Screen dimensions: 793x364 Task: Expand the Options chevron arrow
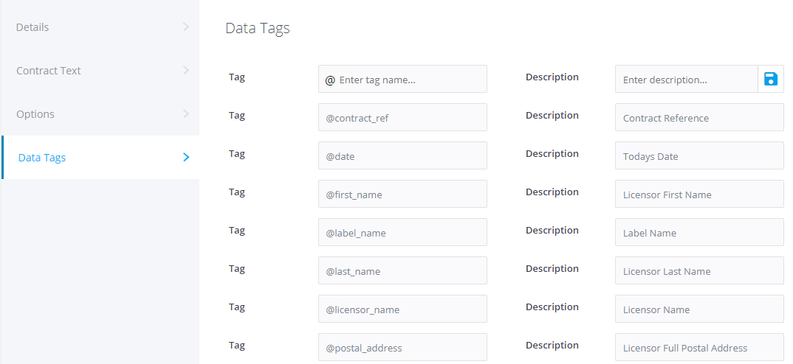185,114
